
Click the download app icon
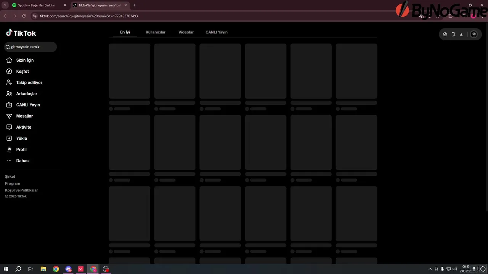coord(461,34)
